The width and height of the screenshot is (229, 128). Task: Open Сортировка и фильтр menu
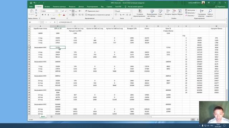click(202, 13)
